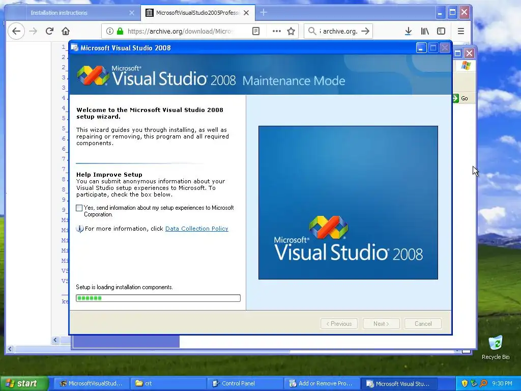Show site information icon in address bar
The height and width of the screenshot is (391, 521).
pos(110,31)
